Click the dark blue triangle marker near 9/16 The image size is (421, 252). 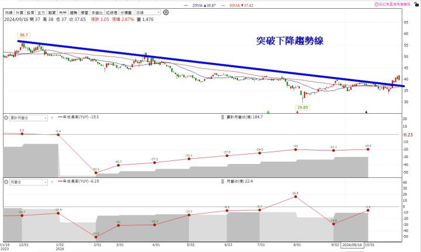366,112
